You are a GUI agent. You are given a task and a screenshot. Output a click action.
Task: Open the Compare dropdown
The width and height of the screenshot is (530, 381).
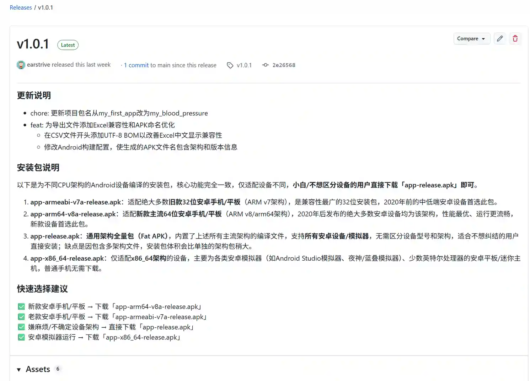coord(472,38)
